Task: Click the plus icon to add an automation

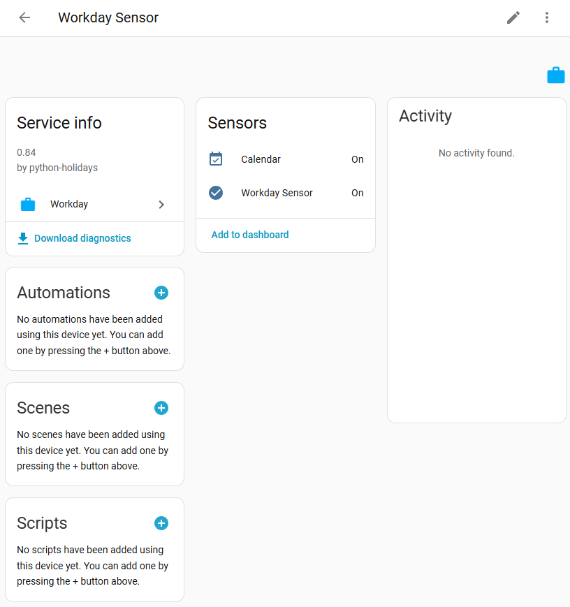Action: [161, 293]
